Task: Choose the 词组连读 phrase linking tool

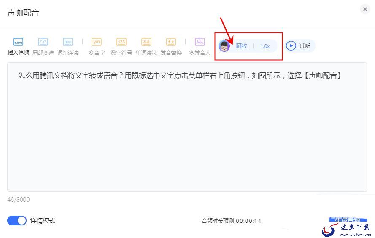Action: coord(68,46)
